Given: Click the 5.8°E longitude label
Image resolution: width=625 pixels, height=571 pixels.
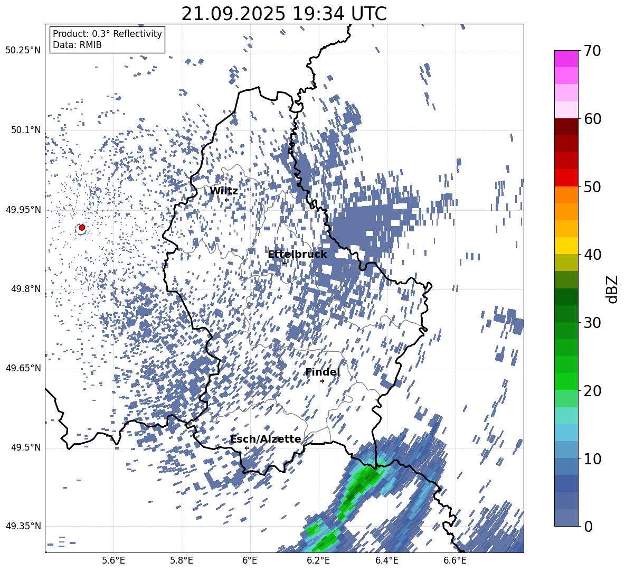Looking at the screenshot, I should pyautogui.click(x=182, y=560).
